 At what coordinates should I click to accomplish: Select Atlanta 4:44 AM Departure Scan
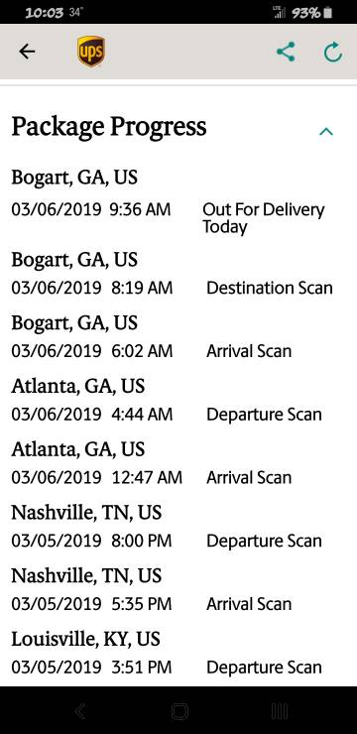pos(178,400)
